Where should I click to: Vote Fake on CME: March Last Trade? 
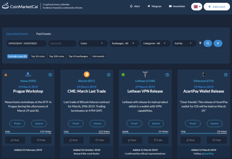100,140
